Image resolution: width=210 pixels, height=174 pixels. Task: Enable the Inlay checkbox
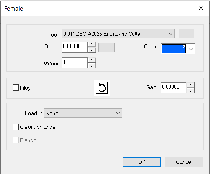click(x=16, y=88)
